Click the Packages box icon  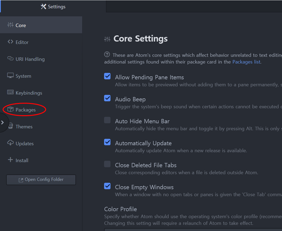click(10, 110)
